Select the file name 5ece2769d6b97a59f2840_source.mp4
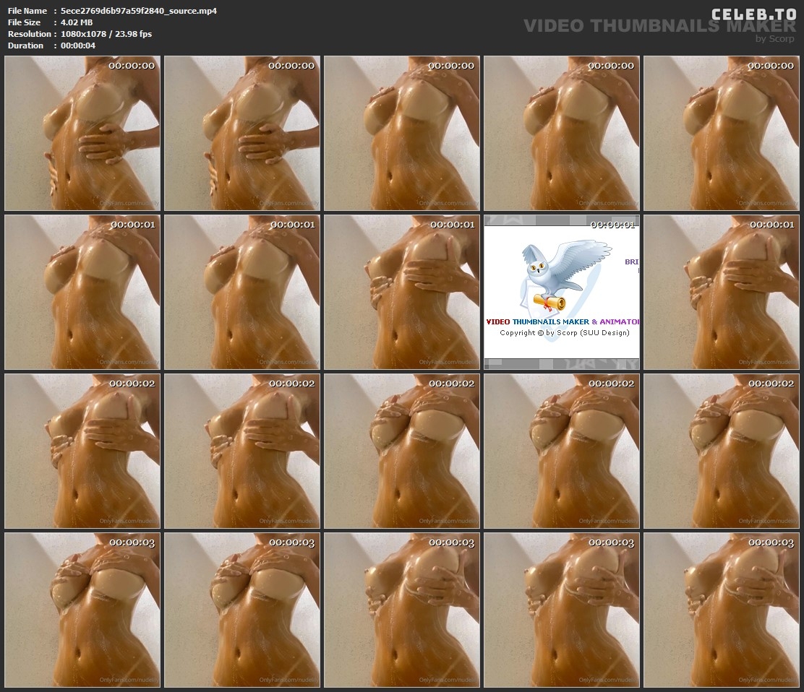Screen dimensions: 804x692 coord(139,11)
